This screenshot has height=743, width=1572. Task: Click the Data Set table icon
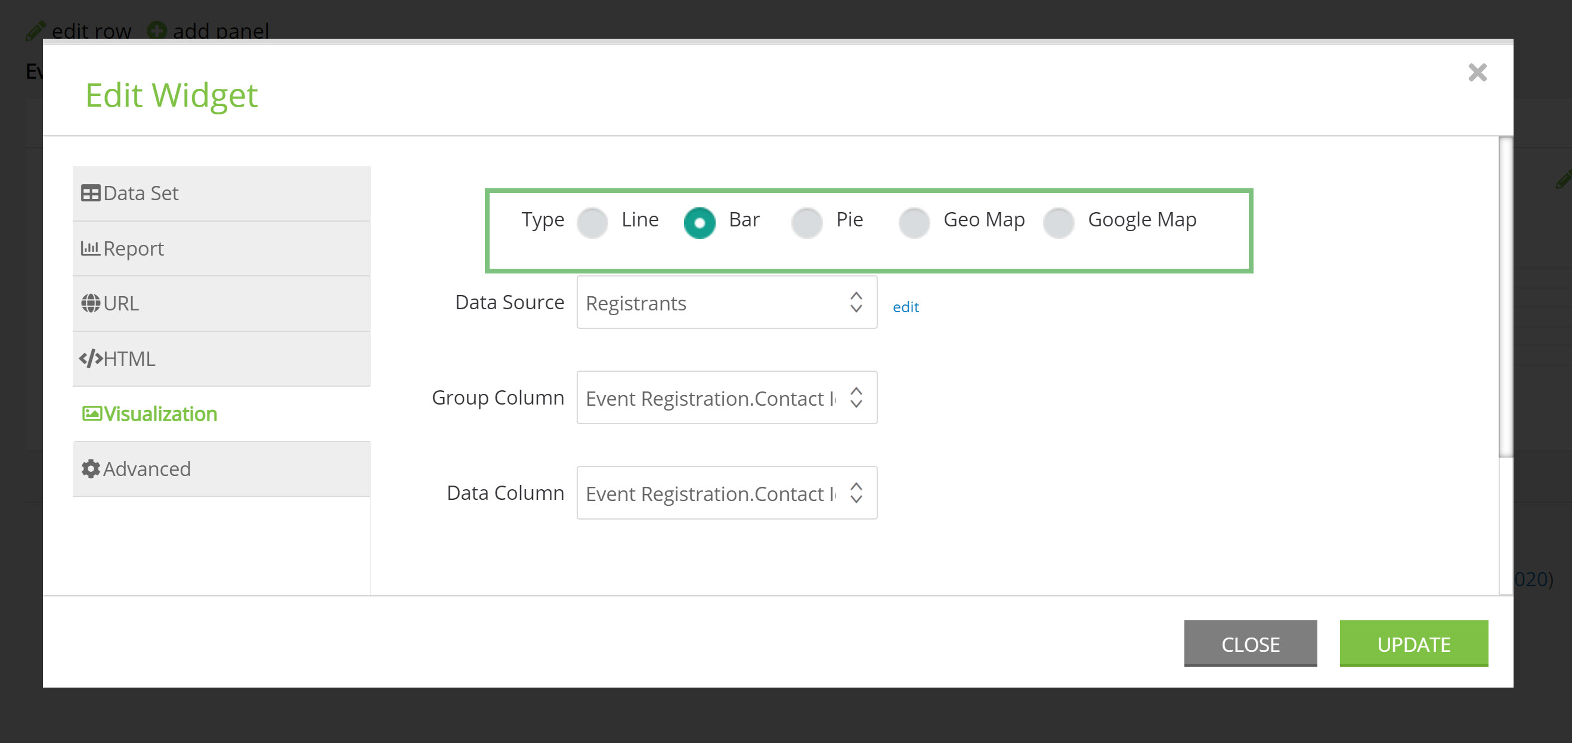point(90,193)
